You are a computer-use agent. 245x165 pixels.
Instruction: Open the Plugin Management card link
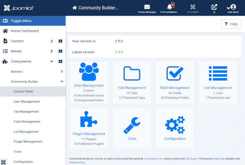pos(89,134)
